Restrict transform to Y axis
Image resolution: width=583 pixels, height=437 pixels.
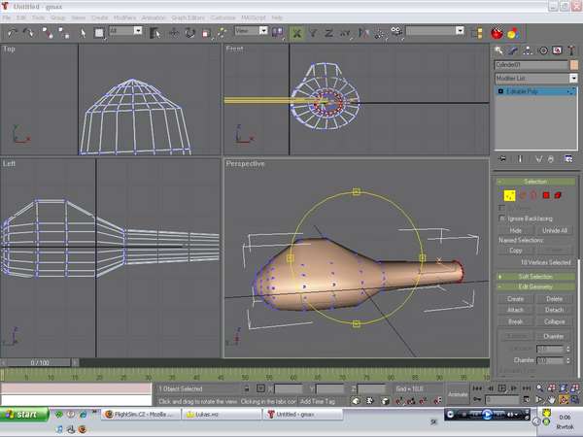click(x=313, y=33)
